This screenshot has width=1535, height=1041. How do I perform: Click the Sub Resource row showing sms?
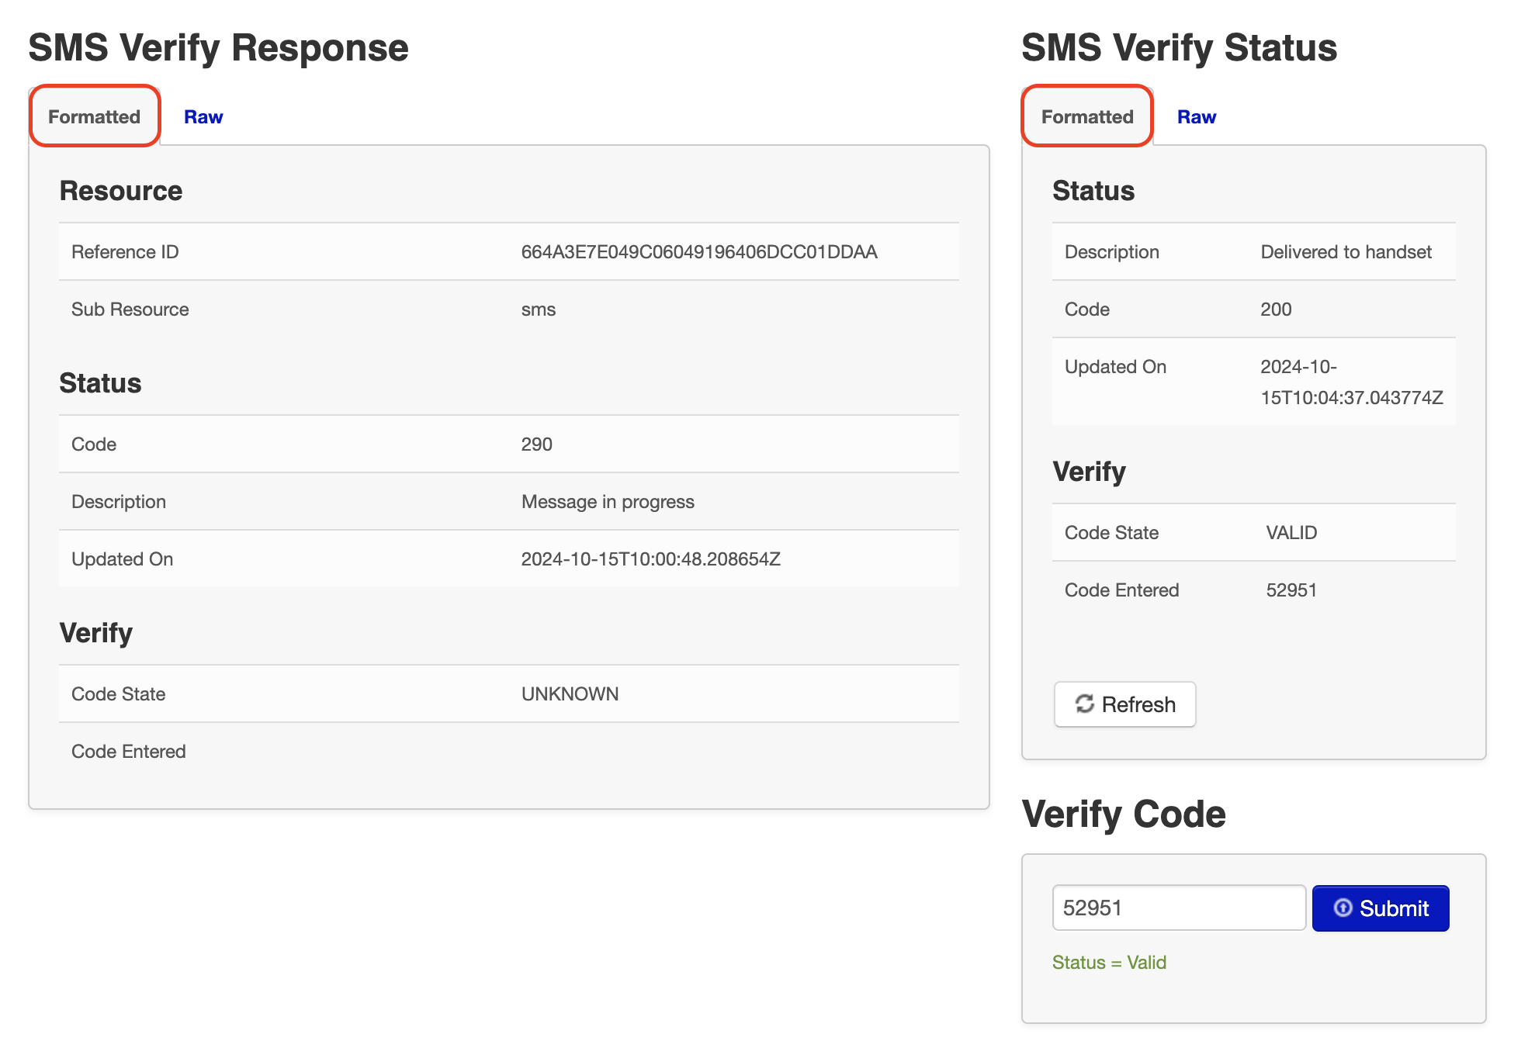(539, 309)
